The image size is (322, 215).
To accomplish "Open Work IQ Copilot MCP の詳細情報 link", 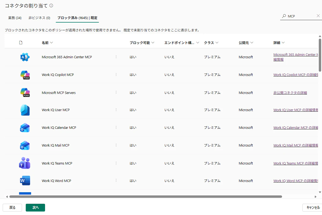I will (296, 75).
